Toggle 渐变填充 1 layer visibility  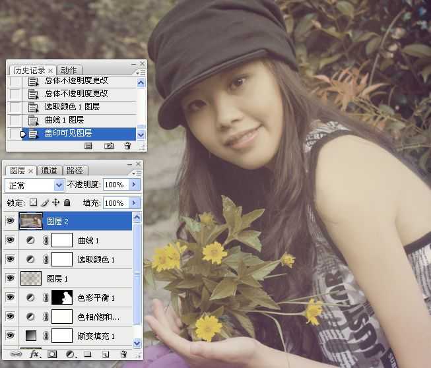pos(10,335)
